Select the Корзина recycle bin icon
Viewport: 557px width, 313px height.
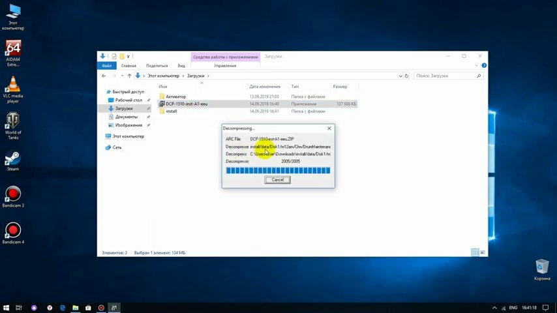542,270
